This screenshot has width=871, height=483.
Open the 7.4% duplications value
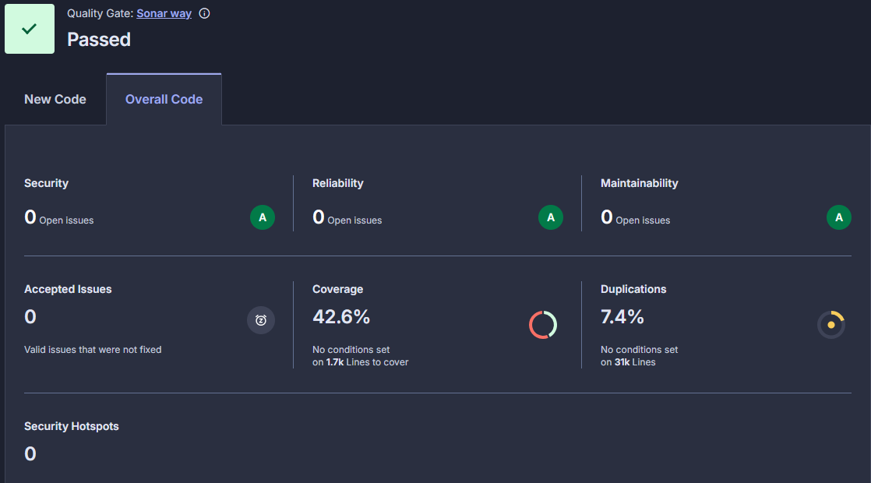click(x=622, y=317)
